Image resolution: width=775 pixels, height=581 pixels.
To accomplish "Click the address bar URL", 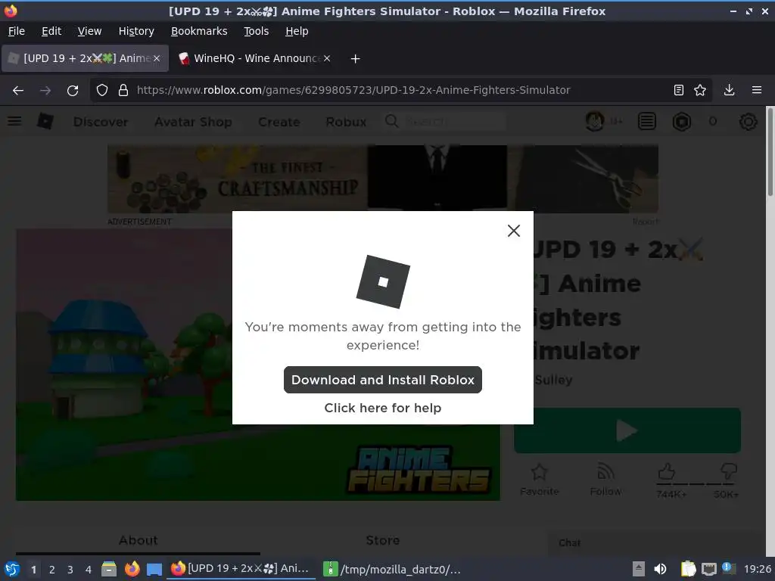I will pyautogui.click(x=353, y=91).
